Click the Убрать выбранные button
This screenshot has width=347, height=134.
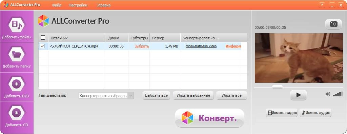pos(193,96)
